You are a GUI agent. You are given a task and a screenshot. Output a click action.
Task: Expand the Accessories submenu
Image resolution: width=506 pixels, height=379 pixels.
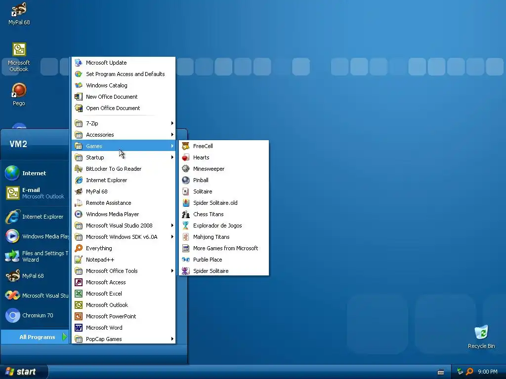pos(124,135)
